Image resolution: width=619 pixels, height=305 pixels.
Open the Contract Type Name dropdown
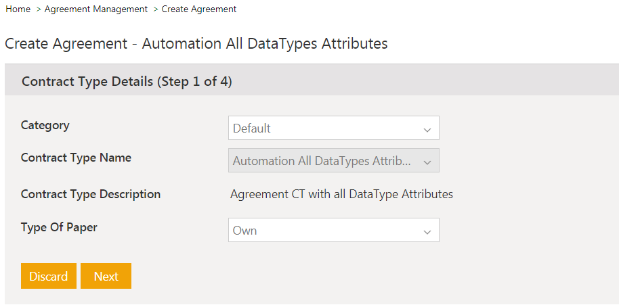325,161
